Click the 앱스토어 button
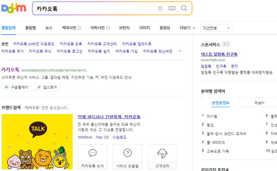The height and width of the screenshot is (171, 277). (47, 87)
